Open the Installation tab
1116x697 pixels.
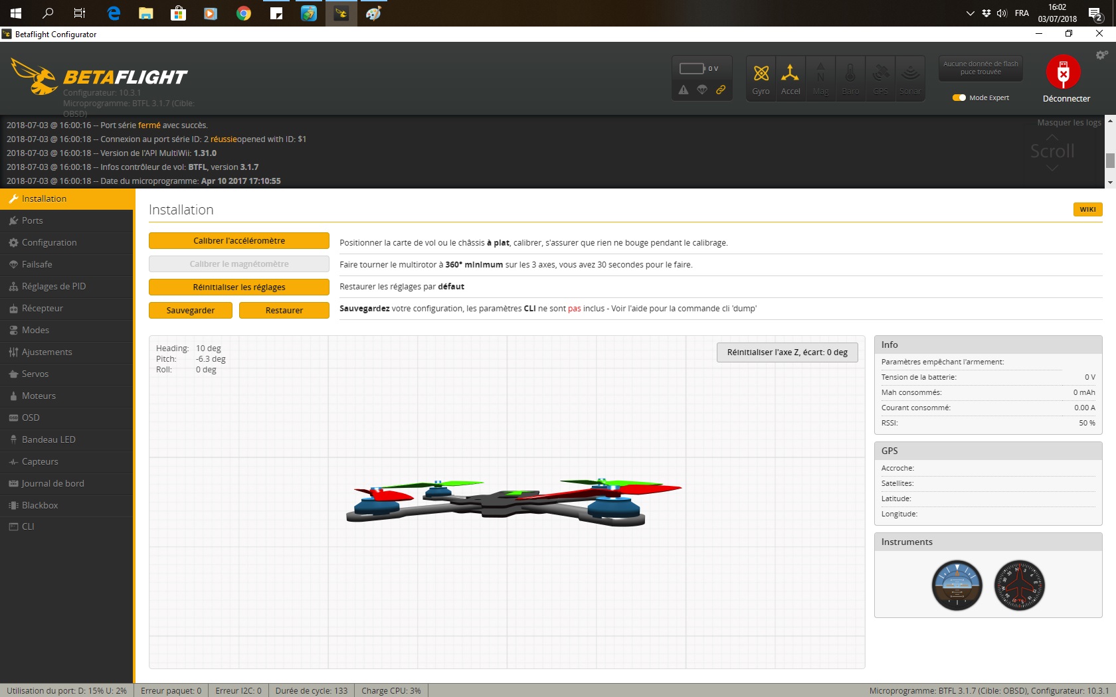(66, 198)
